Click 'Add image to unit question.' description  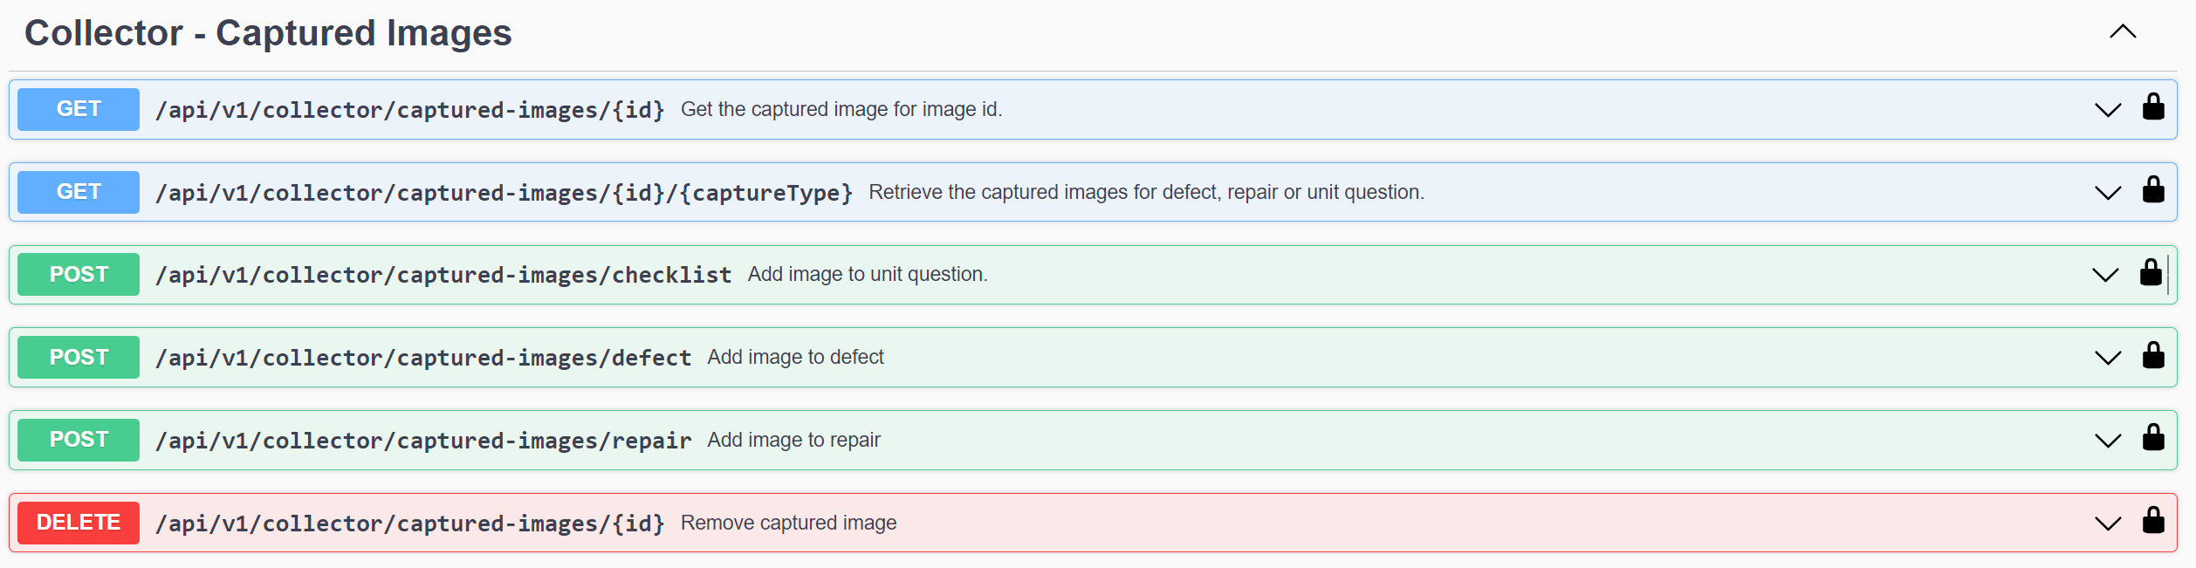868,274
